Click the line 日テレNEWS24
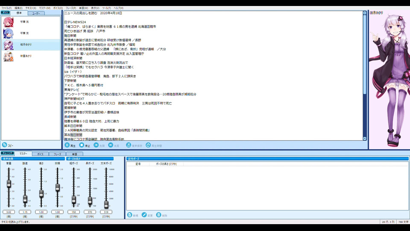This screenshot has height=231, width=410. 75,22
